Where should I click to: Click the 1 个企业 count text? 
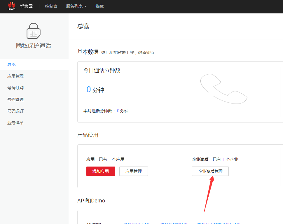pyautogui.click(x=230, y=159)
